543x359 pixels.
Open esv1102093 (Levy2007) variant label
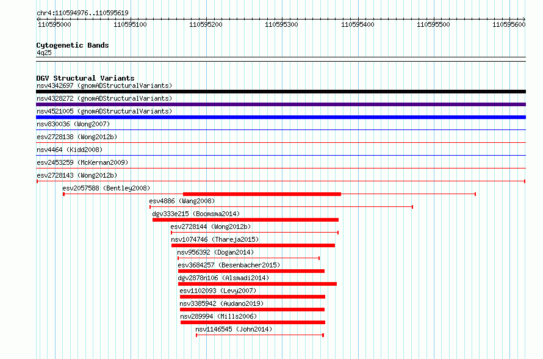[x=218, y=291]
